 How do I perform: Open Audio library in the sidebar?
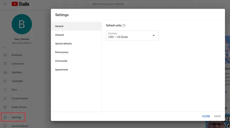point(19,107)
